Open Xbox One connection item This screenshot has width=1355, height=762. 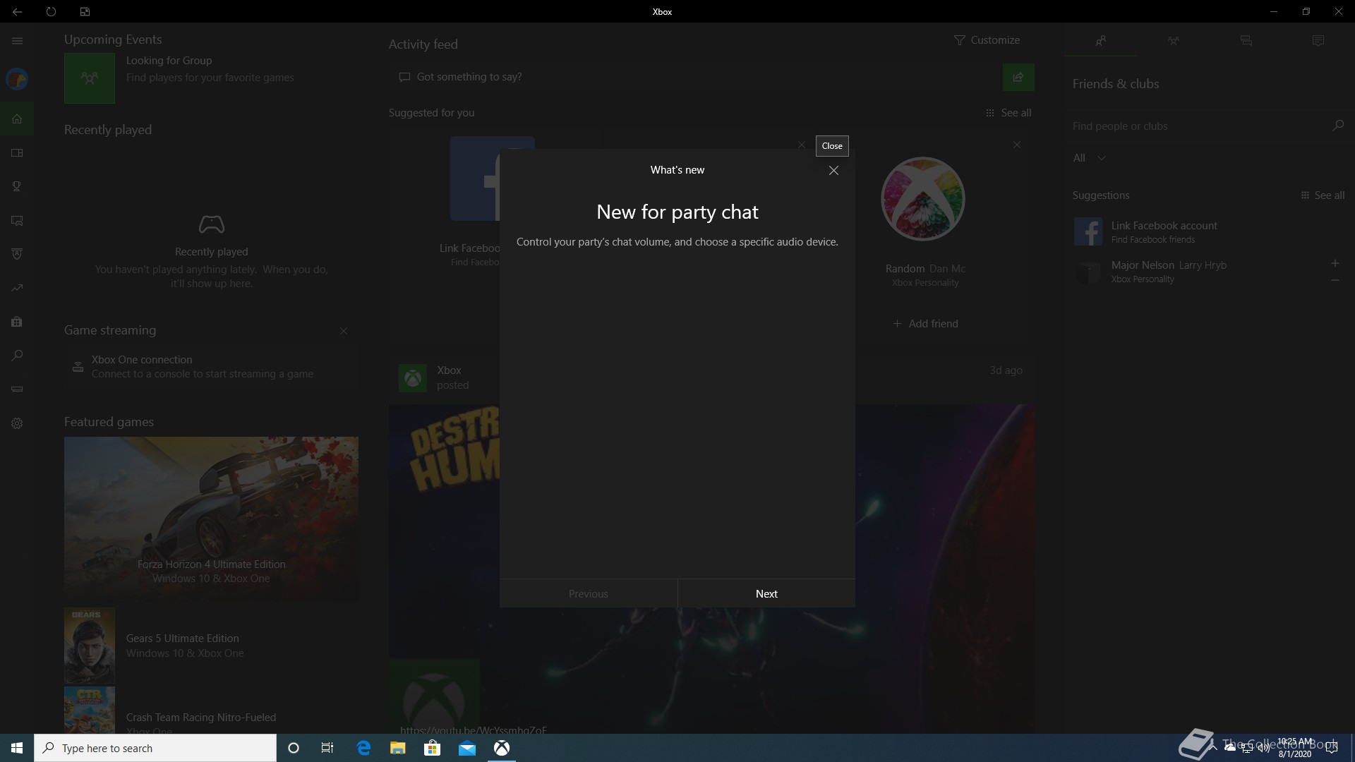[x=212, y=367]
